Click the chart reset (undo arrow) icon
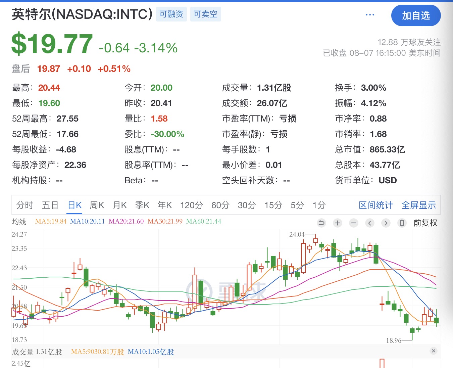 pos(321,223)
